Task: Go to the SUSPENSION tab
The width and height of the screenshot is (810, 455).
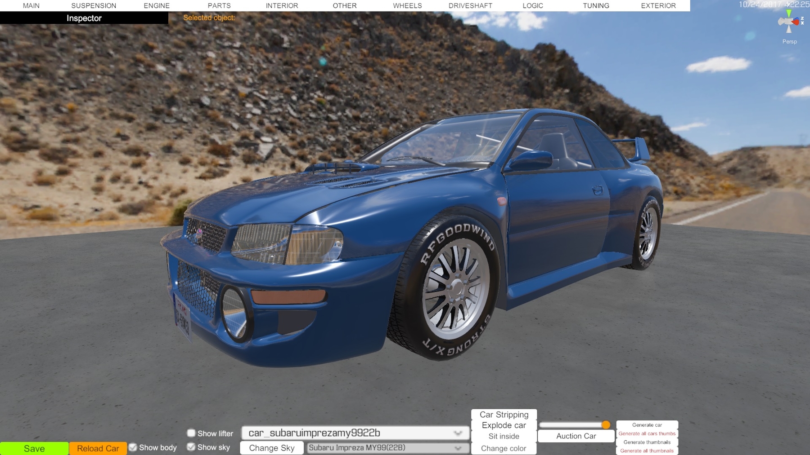Action: [94, 5]
